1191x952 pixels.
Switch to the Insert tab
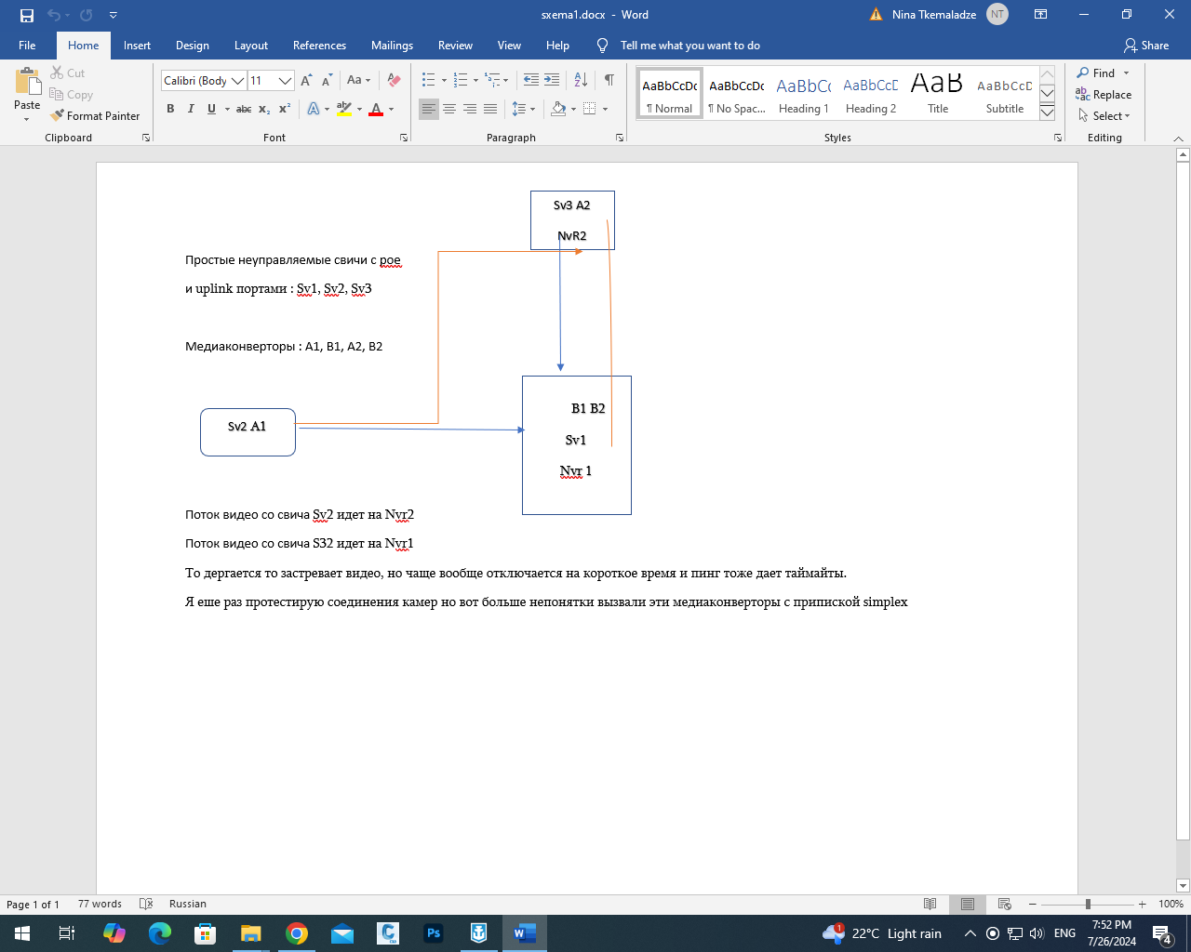[137, 46]
